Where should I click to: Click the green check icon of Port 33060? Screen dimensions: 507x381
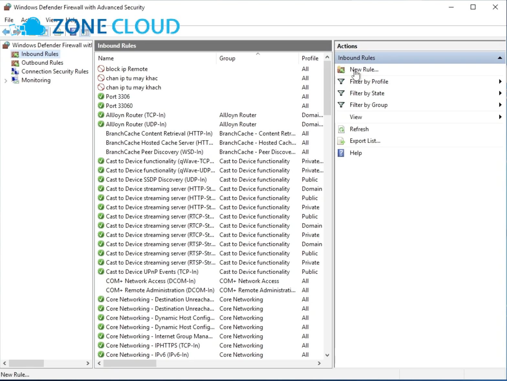coord(101,106)
